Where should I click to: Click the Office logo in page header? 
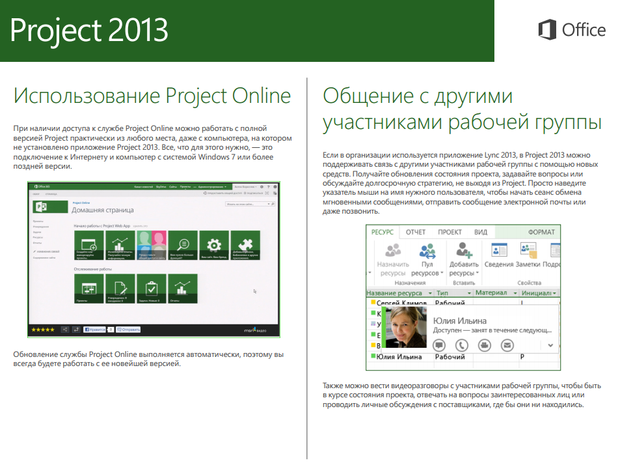tap(572, 29)
